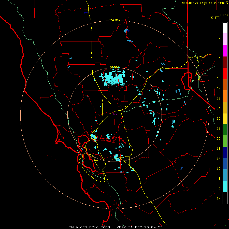Screen dimensions: 229x229
Task: Click the legend value "46"
Action: (219, 78)
